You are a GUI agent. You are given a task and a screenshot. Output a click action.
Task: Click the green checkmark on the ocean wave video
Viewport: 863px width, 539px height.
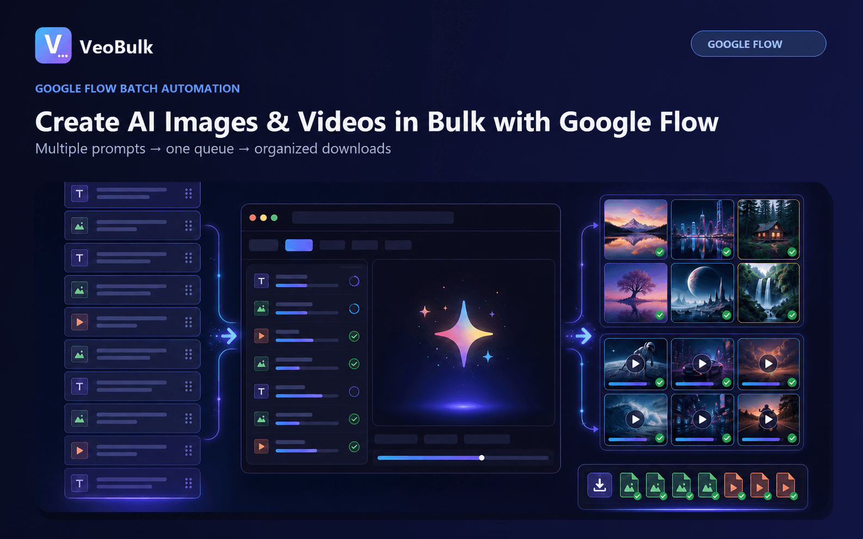click(659, 438)
